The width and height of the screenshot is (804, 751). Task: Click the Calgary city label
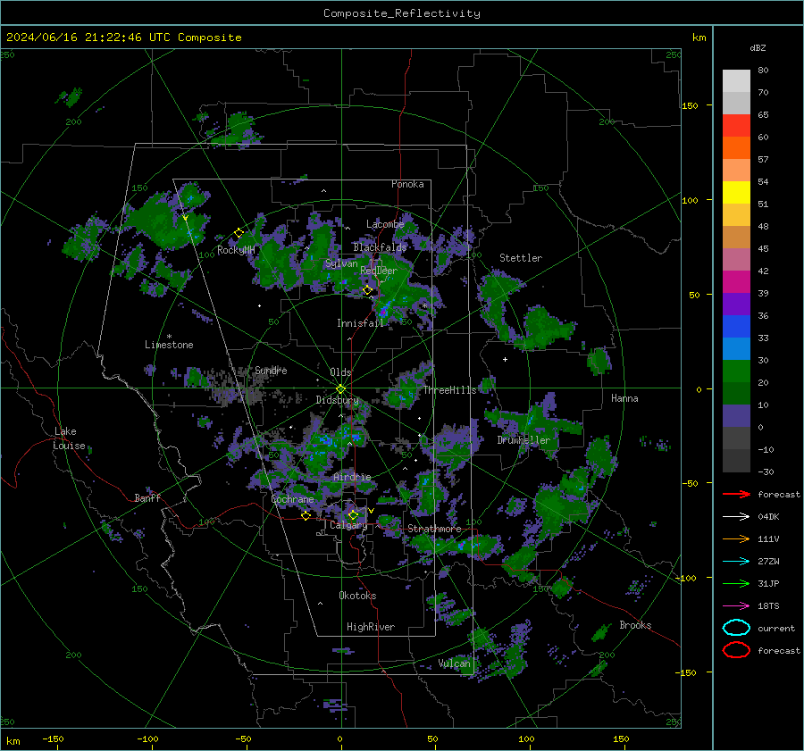[348, 525]
